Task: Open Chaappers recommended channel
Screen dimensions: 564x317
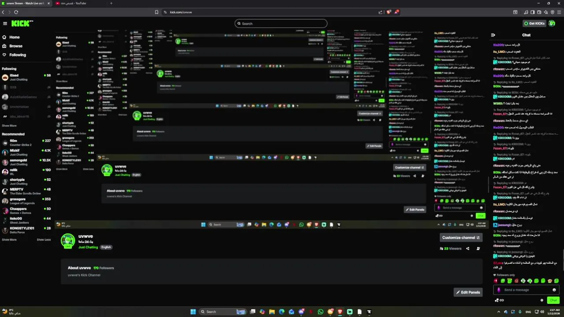Action: 26,210
